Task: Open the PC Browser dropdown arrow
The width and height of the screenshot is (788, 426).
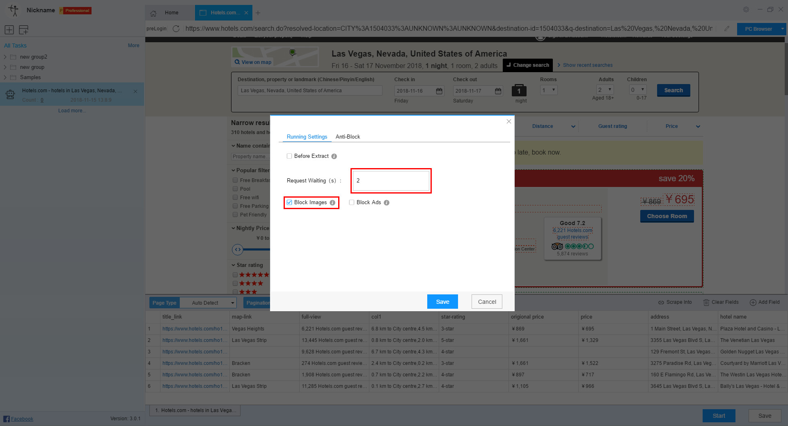Action: (782, 29)
